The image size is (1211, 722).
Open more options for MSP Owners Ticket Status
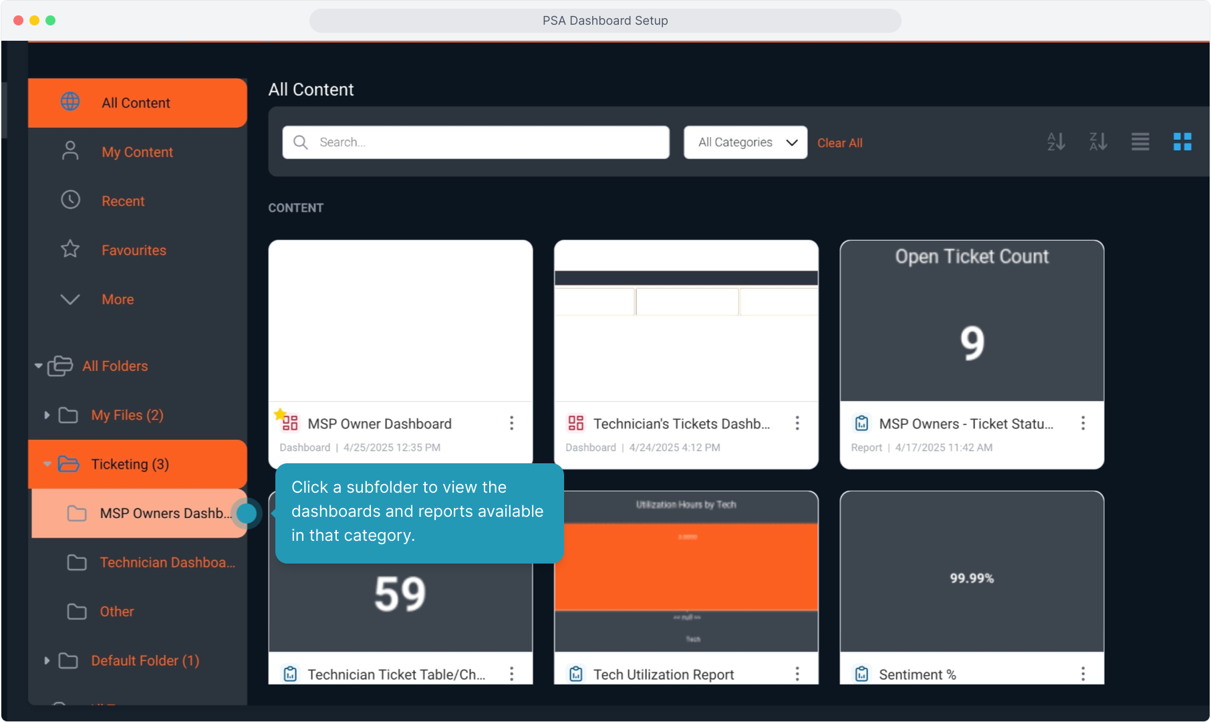pos(1083,423)
